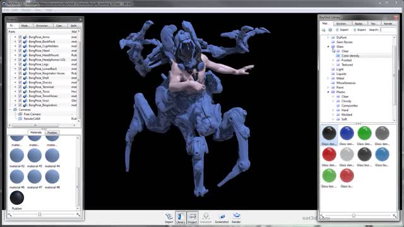Switch to the Position tab
404x227 pixels.
52,132
